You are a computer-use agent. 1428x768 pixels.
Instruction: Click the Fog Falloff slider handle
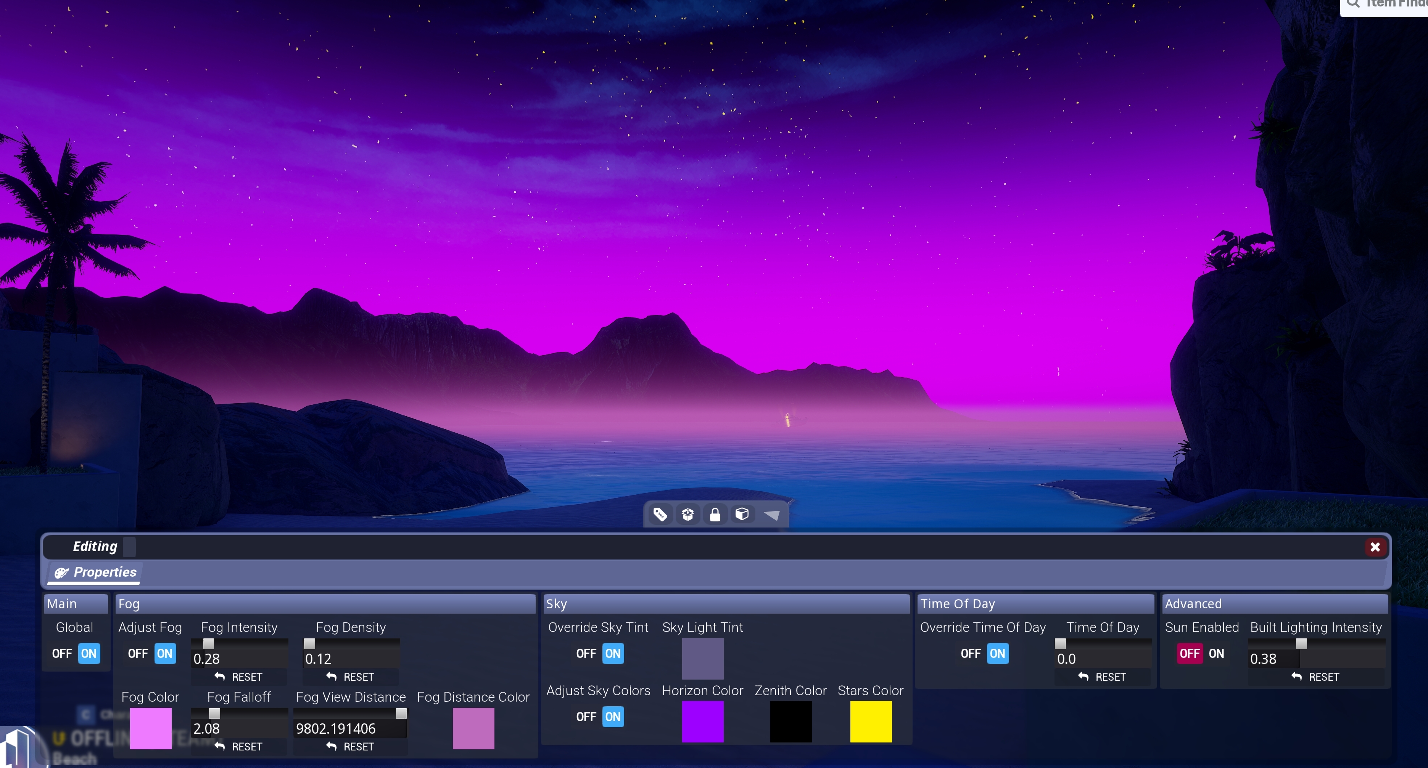[214, 713]
